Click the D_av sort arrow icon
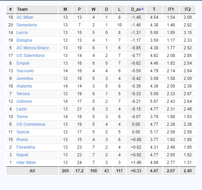Image resolution: width=202 pixels, height=190 pixels. pyautogui.click(x=142, y=9)
